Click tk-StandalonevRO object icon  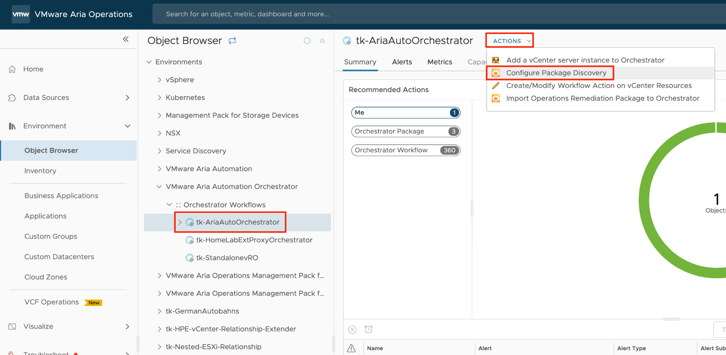(190, 258)
